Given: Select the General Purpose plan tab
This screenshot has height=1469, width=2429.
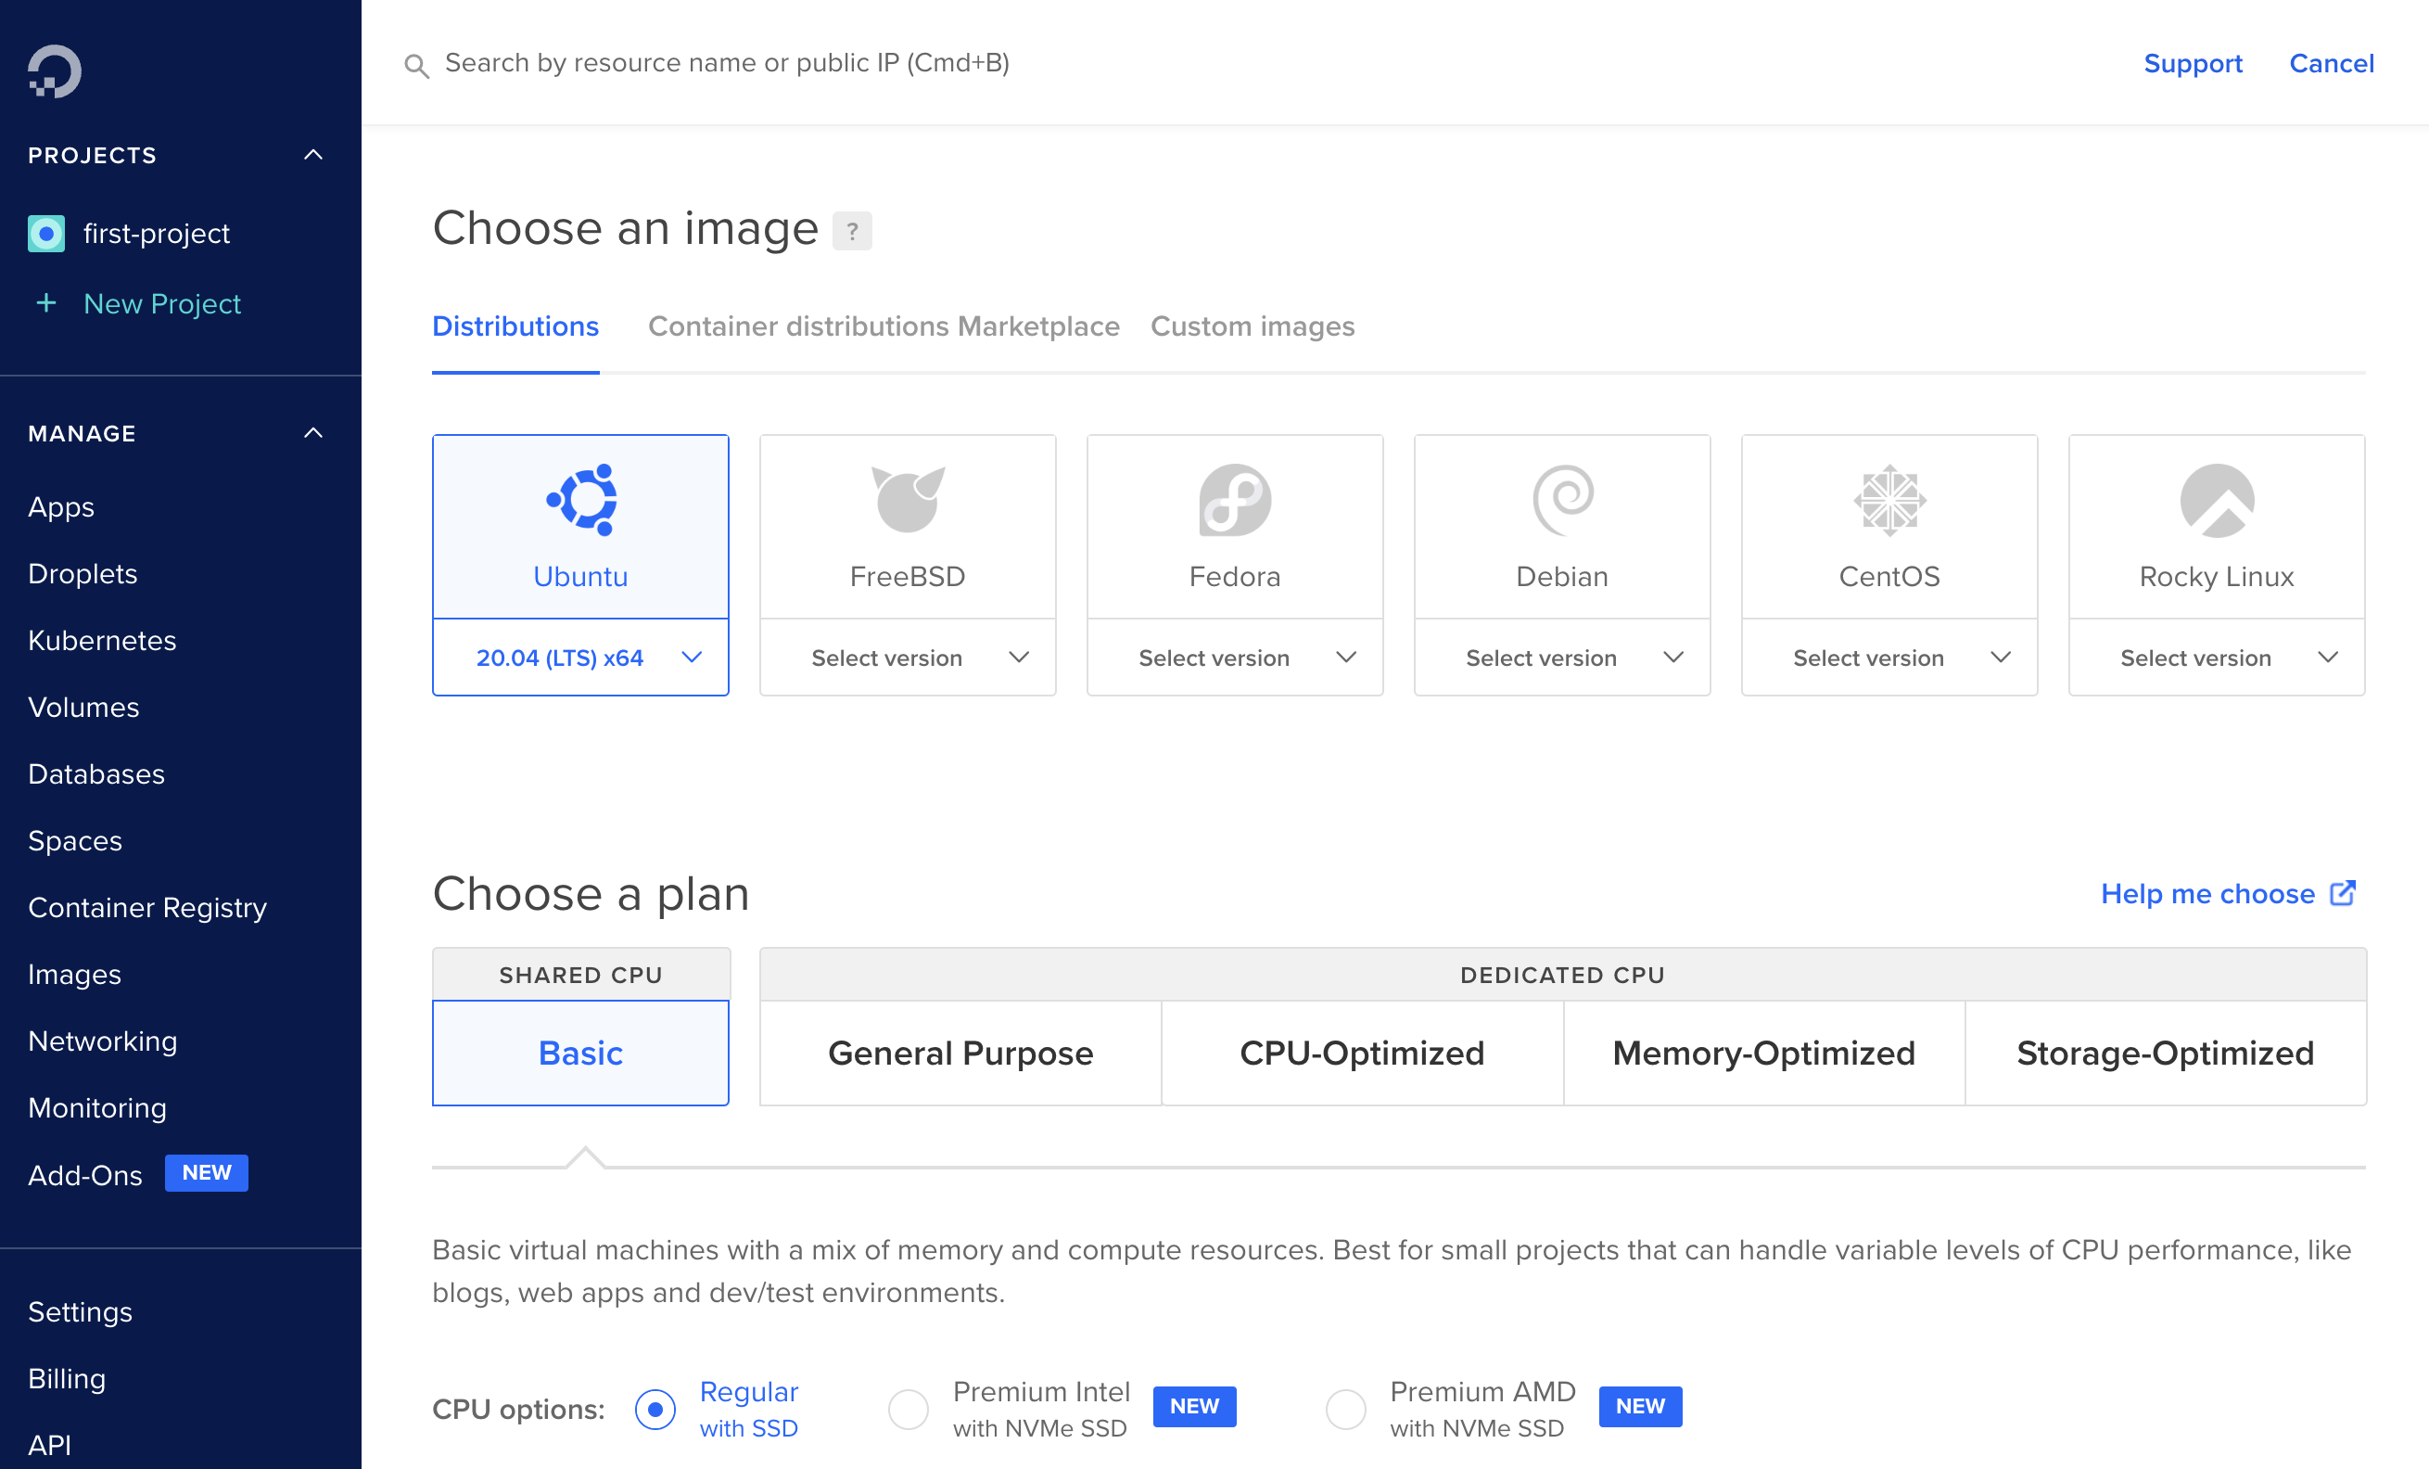Looking at the screenshot, I should pyautogui.click(x=961, y=1053).
